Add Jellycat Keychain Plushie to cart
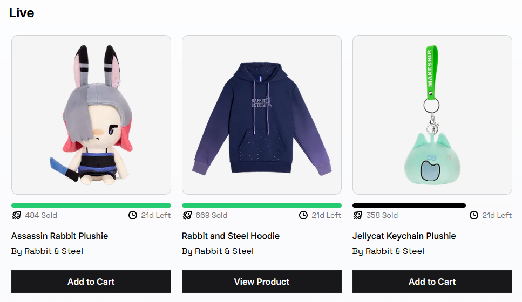 [432, 282]
